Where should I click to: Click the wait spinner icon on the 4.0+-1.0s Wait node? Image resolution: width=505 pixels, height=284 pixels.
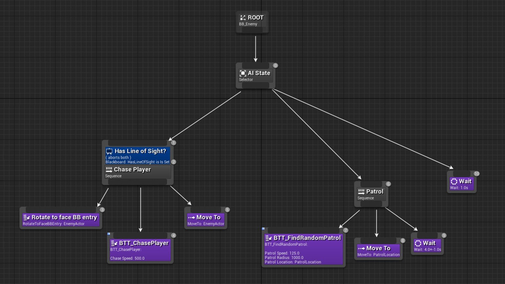(418, 243)
